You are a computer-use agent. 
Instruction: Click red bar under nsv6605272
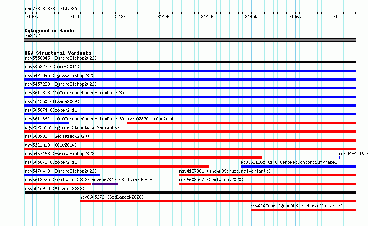218,201
